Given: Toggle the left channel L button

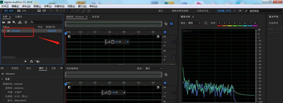Looking at the screenshot, I should tap(173, 42).
